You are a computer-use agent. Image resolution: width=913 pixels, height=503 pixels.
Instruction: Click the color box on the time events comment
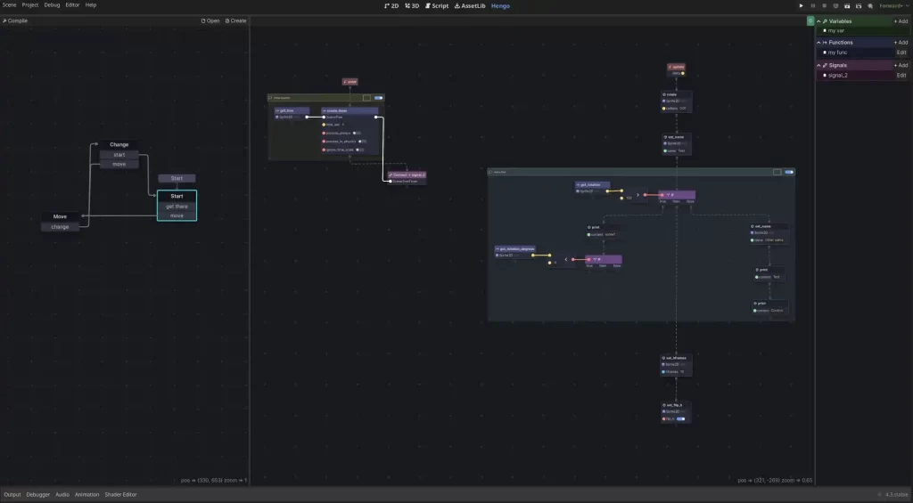coord(366,98)
